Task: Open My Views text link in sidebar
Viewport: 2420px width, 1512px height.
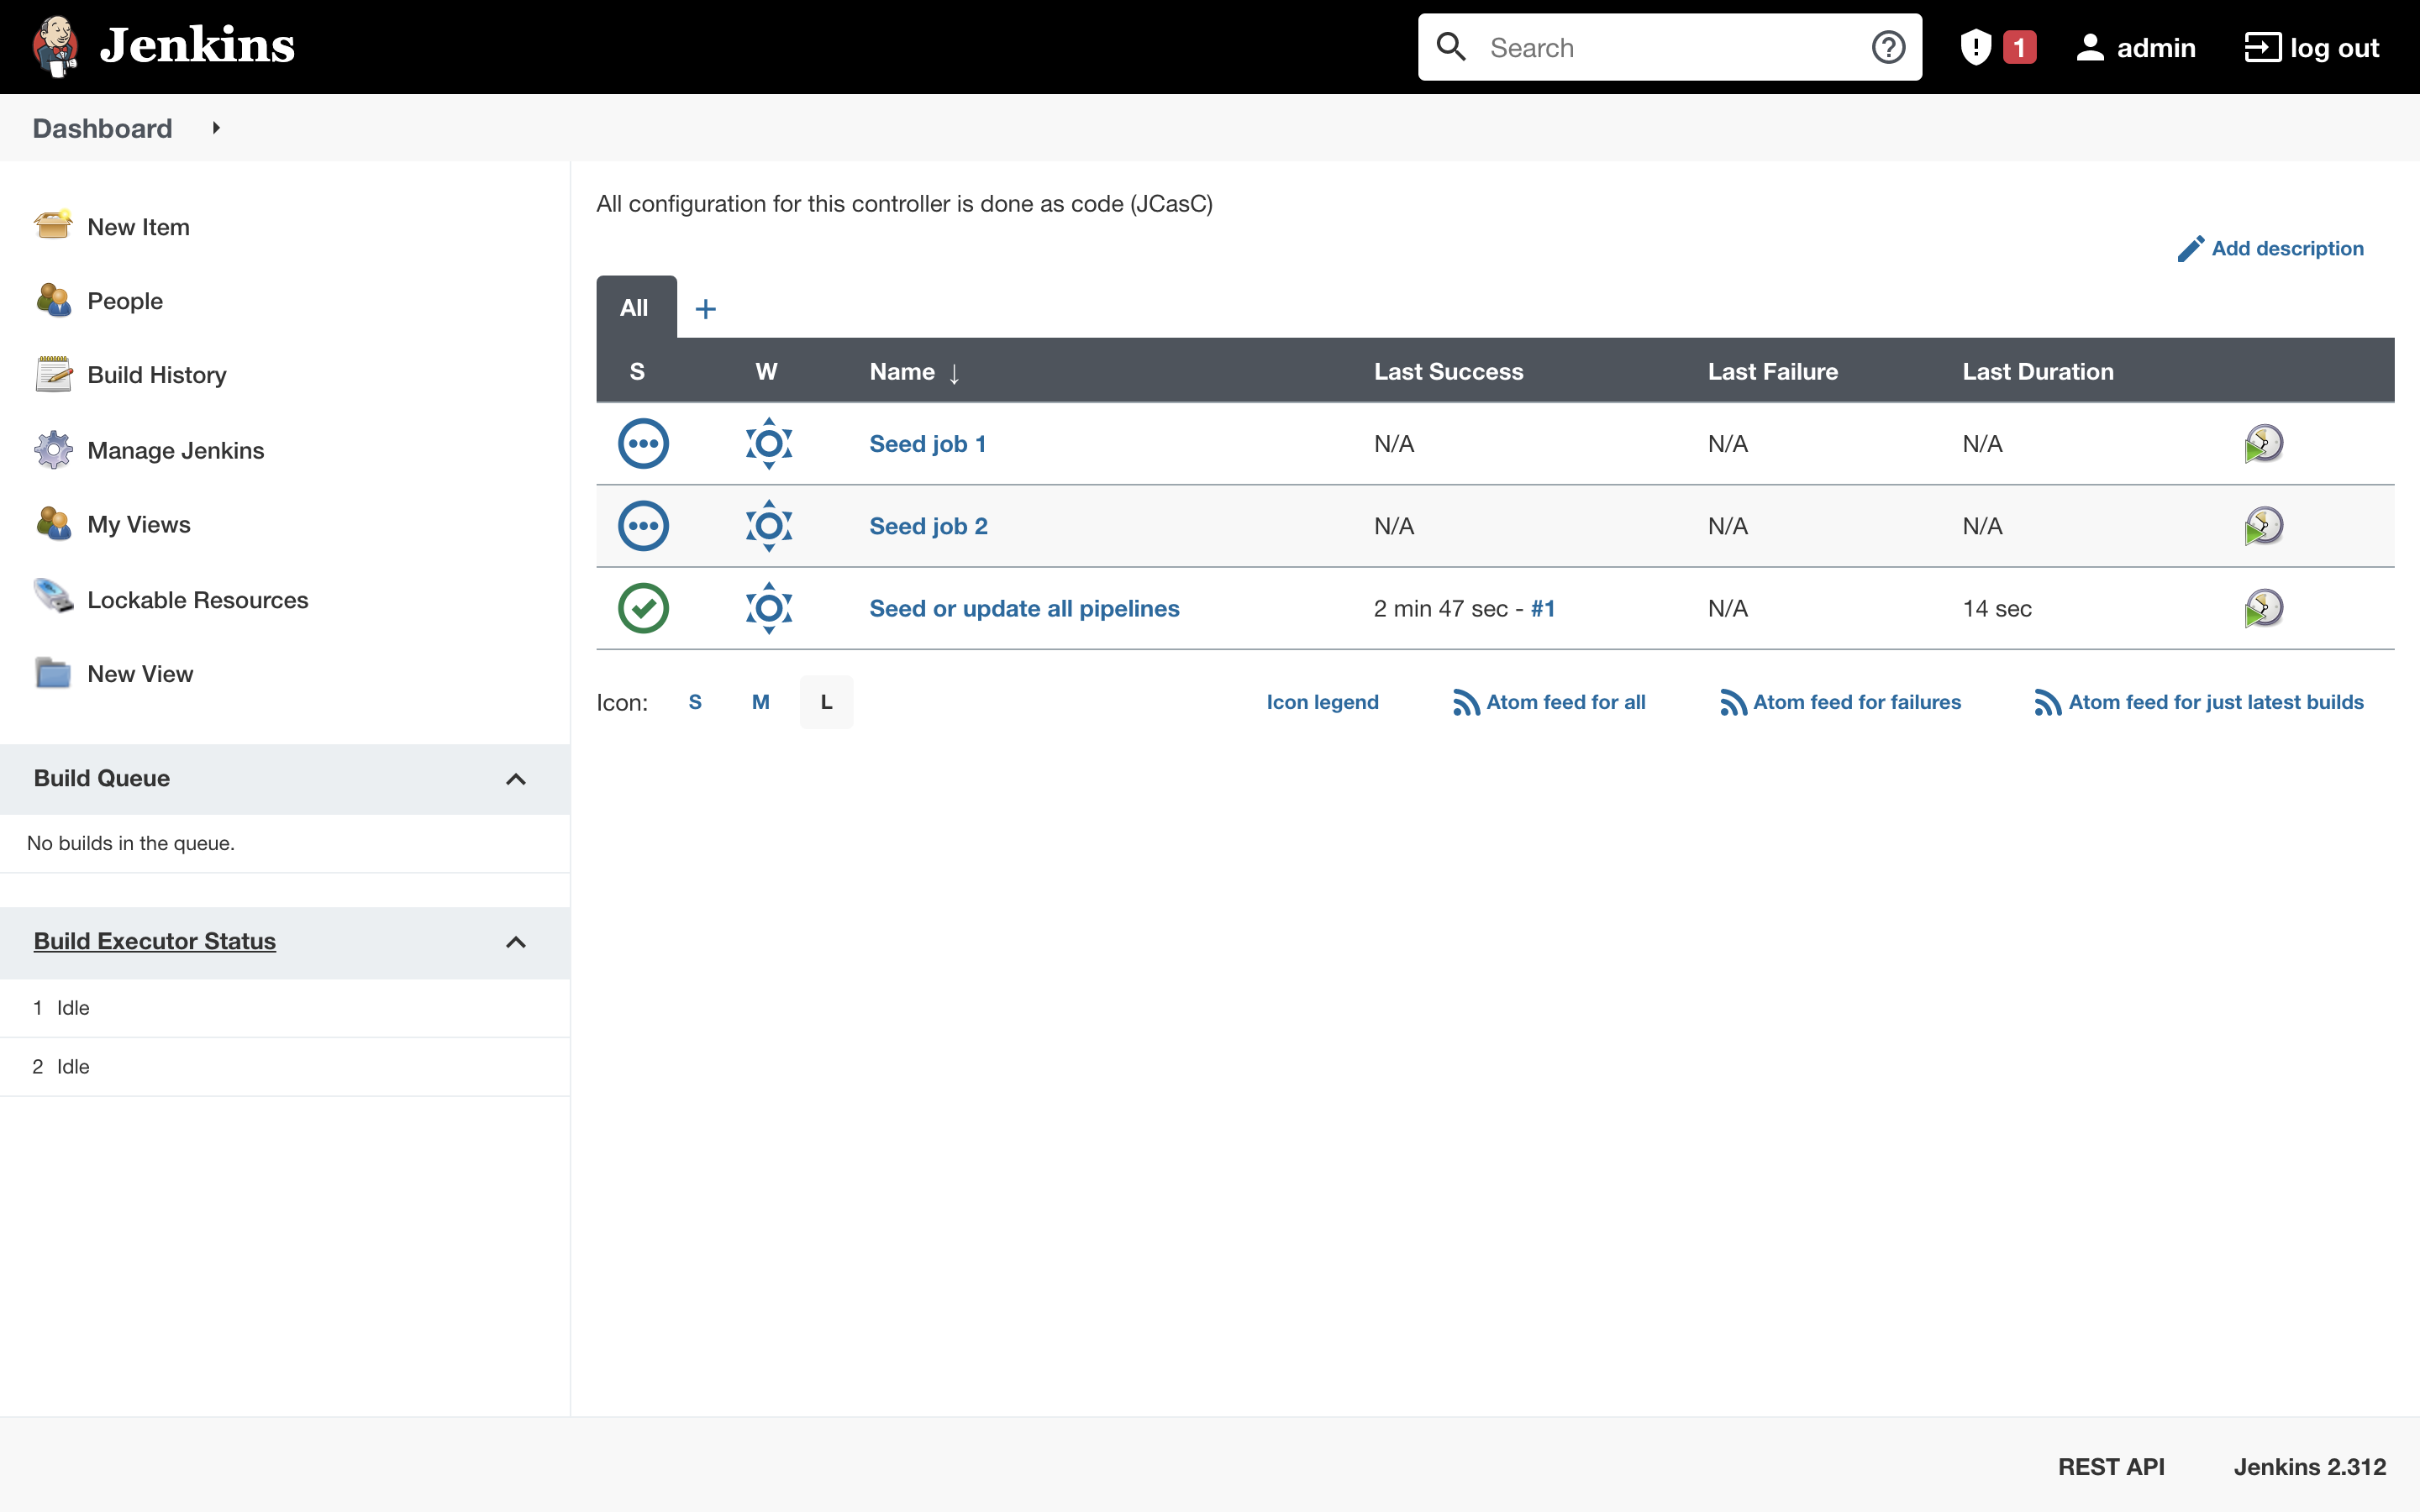Action: (x=139, y=524)
